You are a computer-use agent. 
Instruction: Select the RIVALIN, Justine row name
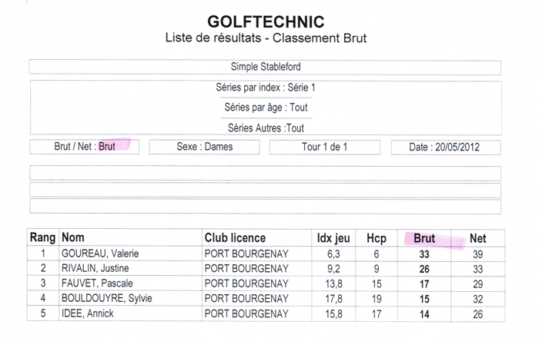(x=95, y=268)
